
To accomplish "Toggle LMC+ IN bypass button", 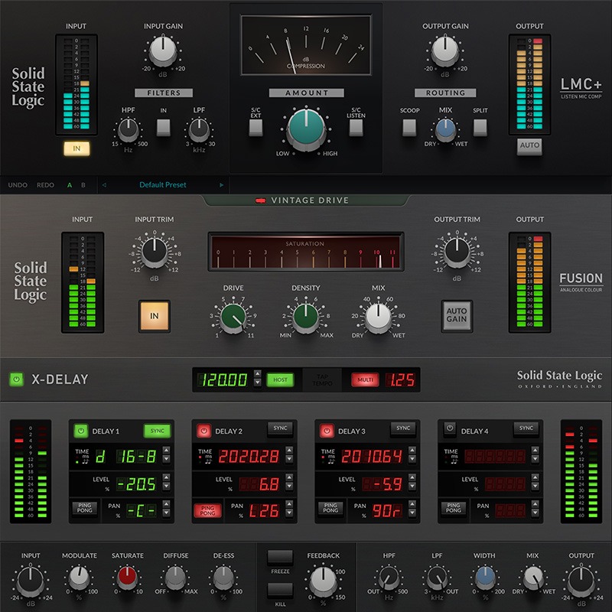I will click(76, 148).
